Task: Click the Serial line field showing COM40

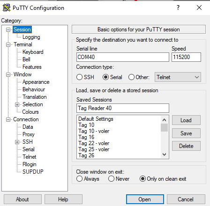Action: (123, 57)
